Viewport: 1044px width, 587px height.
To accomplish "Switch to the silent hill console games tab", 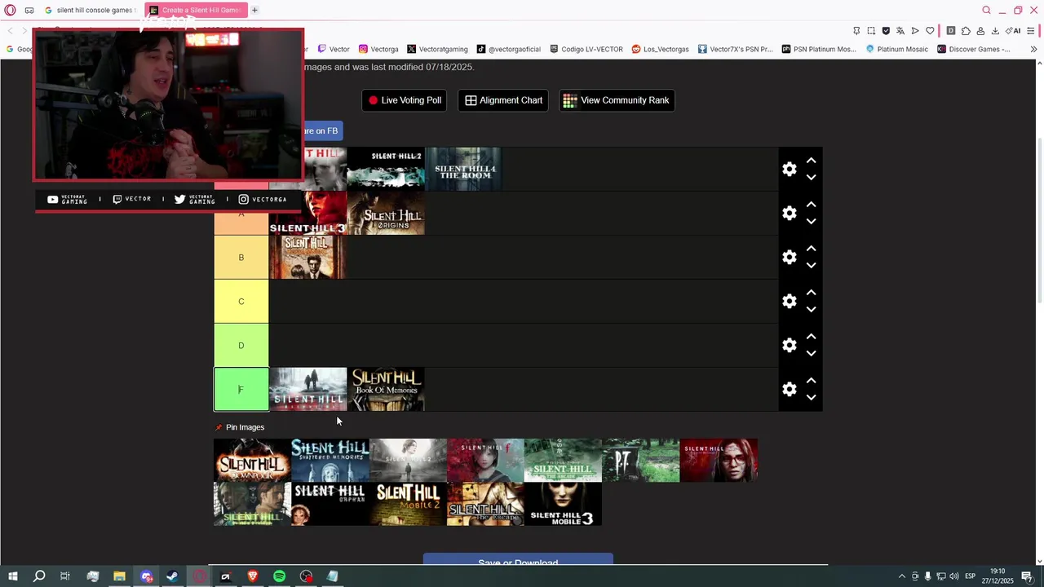I will [x=89, y=10].
